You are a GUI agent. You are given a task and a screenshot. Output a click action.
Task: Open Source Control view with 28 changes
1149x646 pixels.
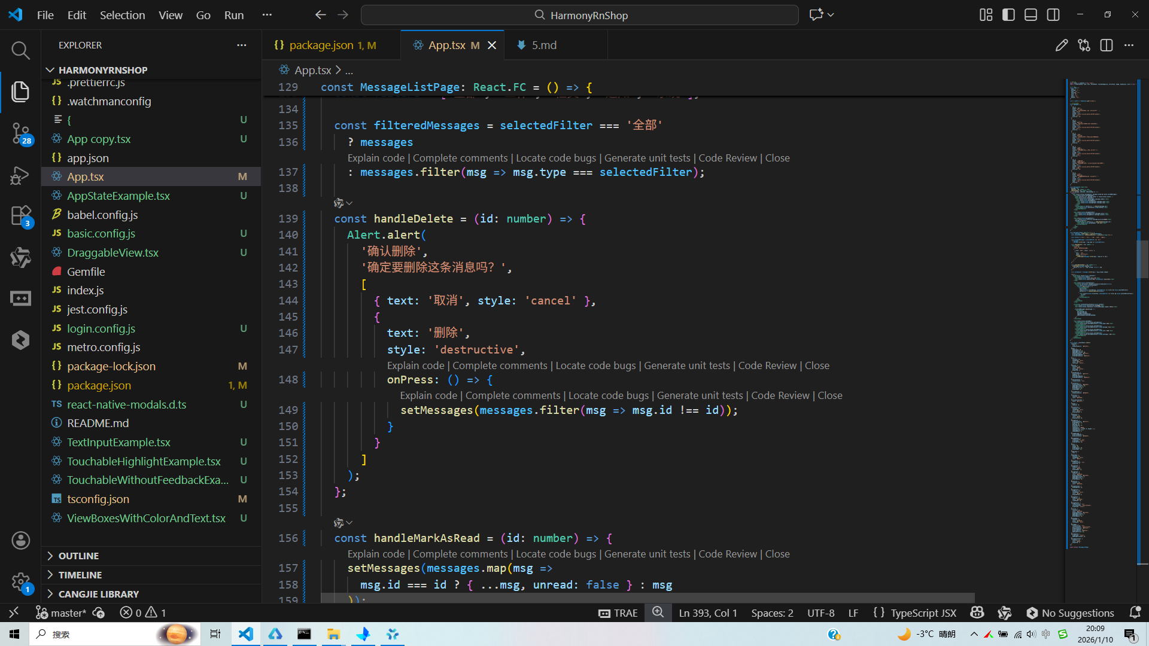click(x=20, y=133)
